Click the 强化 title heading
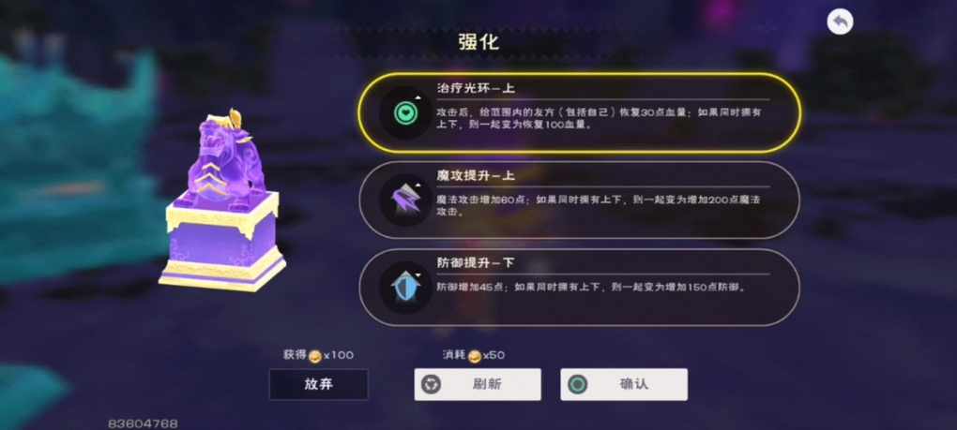 tap(478, 42)
